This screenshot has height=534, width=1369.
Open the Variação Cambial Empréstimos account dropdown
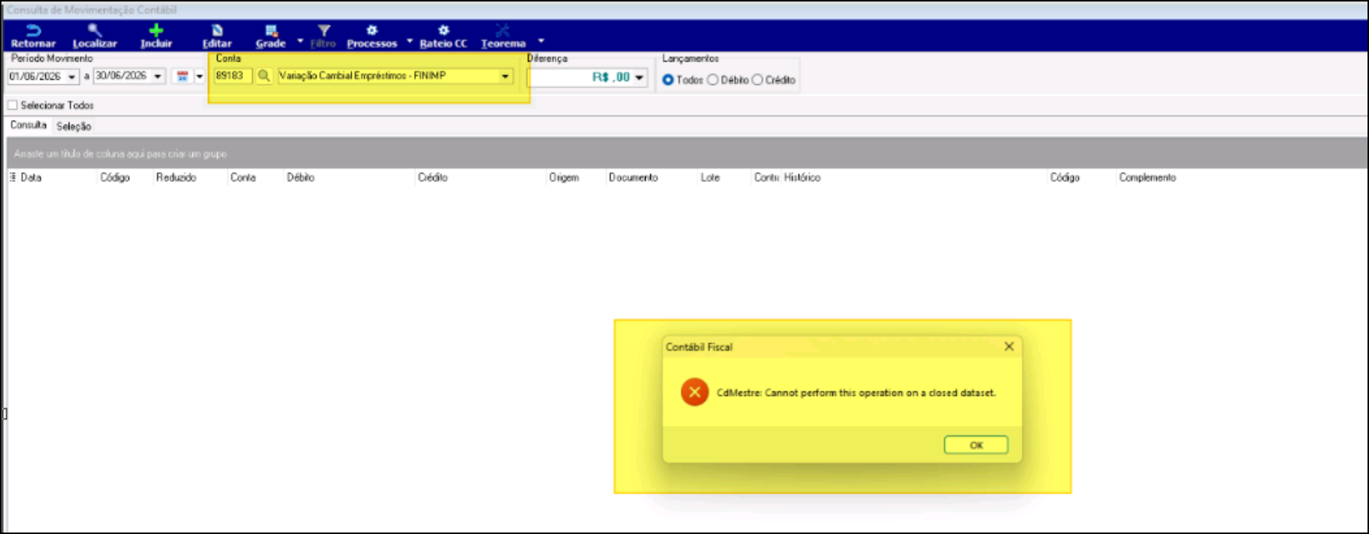click(505, 76)
